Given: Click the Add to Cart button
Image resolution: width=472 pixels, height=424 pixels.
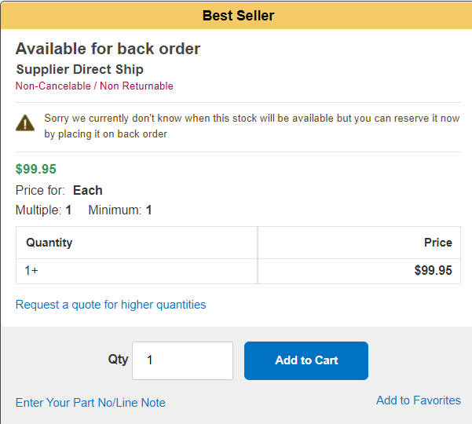Looking at the screenshot, I should coord(306,360).
